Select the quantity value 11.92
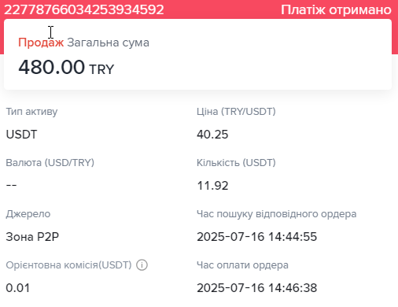The width and height of the screenshot is (398, 307). click(x=212, y=186)
